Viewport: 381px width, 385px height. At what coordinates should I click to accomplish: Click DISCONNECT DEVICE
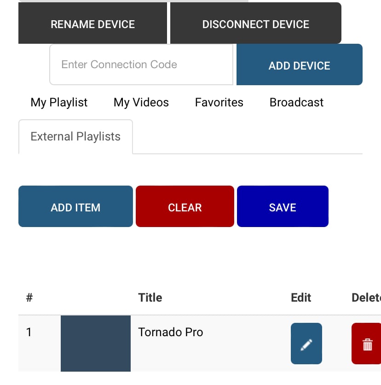tap(256, 24)
